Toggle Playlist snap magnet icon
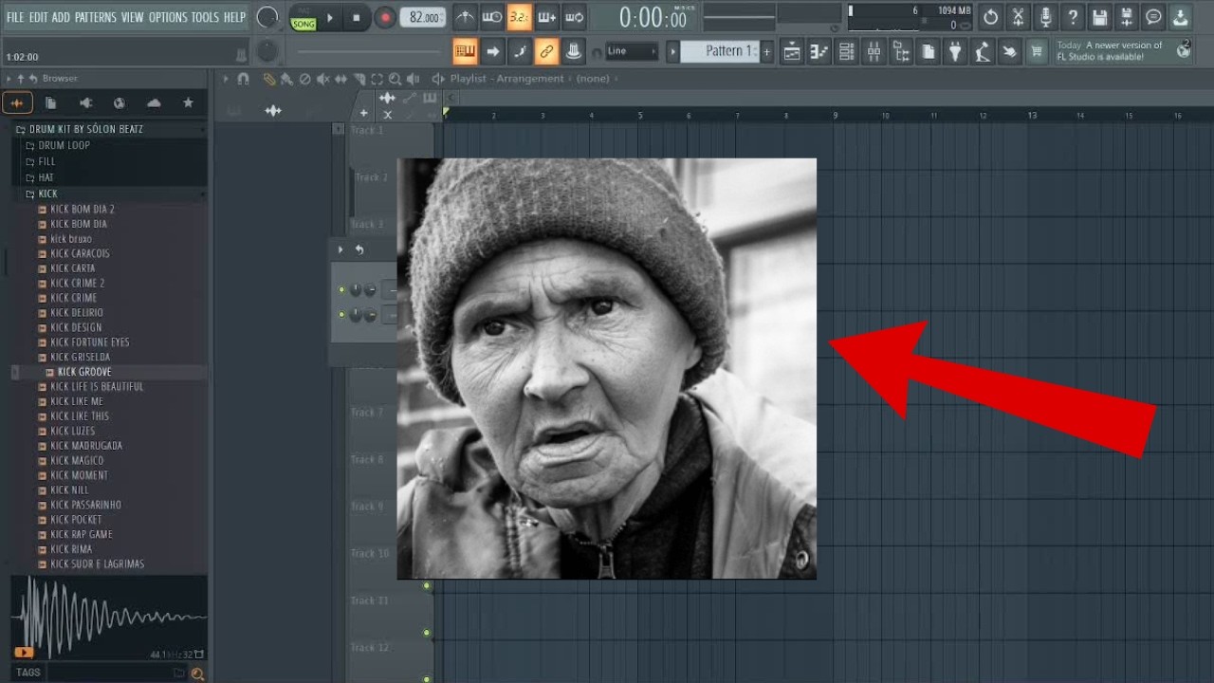The height and width of the screenshot is (683, 1214). pos(244,79)
